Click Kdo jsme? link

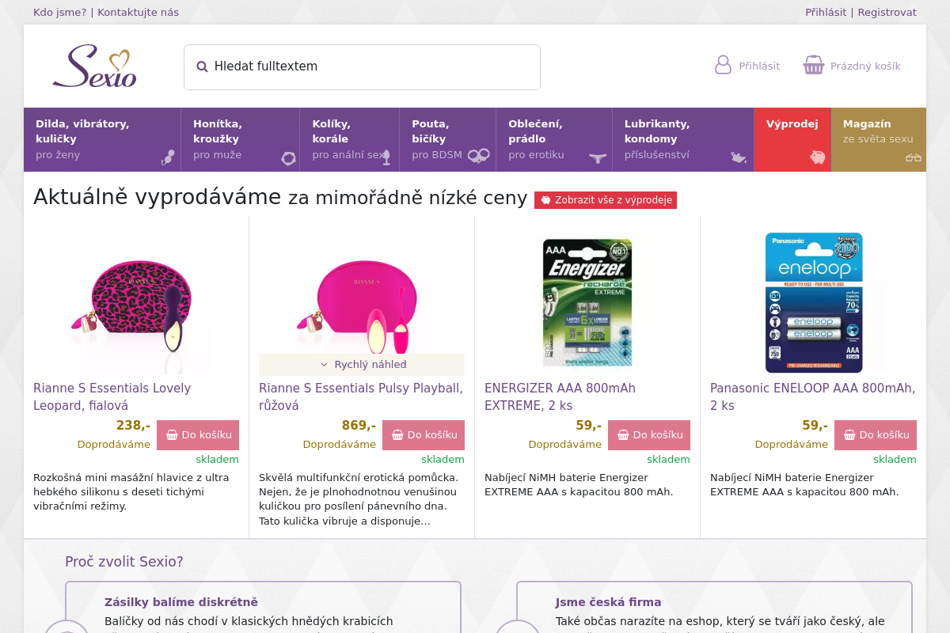click(x=60, y=12)
